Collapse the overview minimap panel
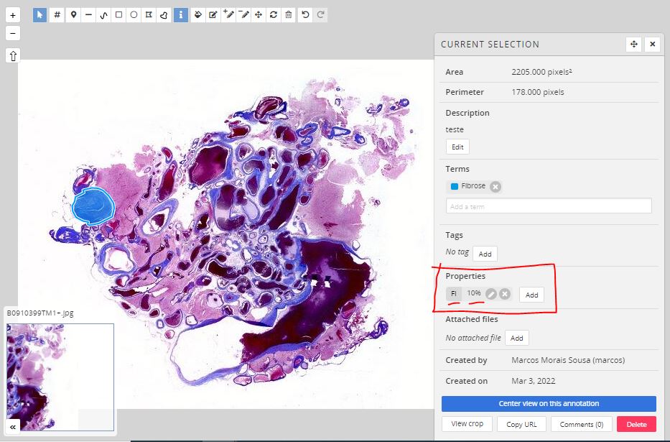 tap(13, 426)
